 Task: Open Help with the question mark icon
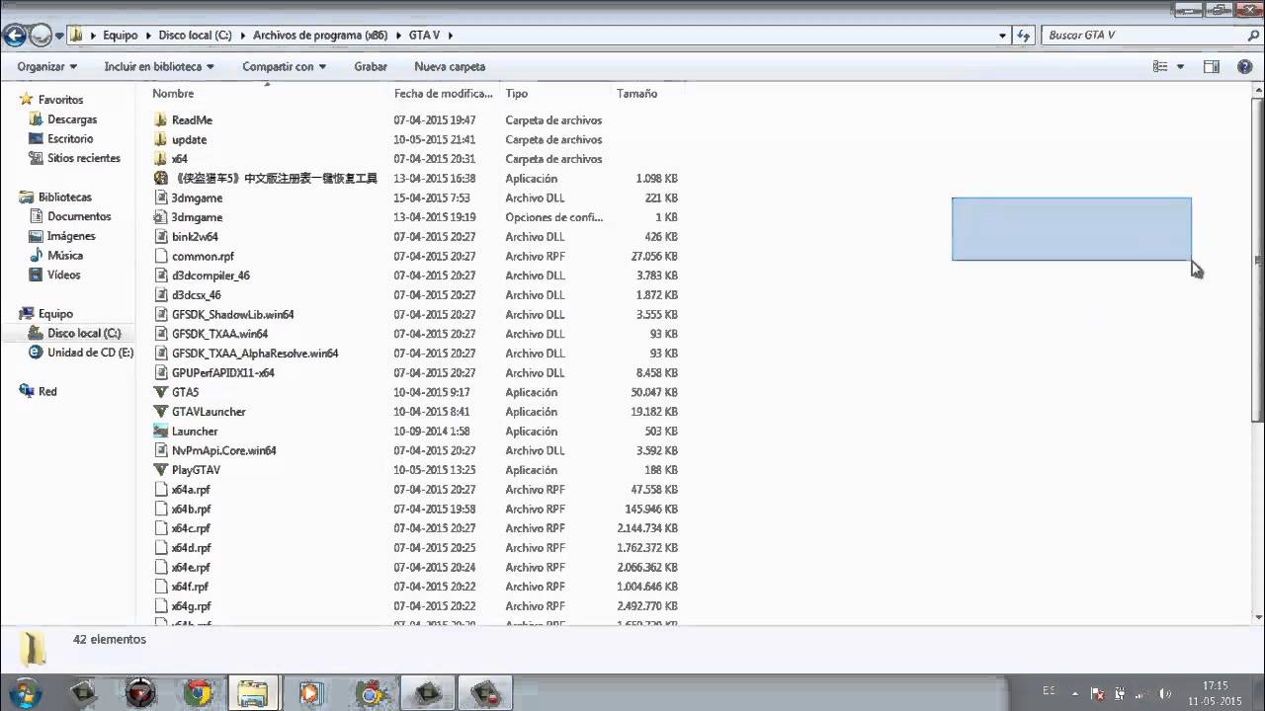pyautogui.click(x=1245, y=66)
